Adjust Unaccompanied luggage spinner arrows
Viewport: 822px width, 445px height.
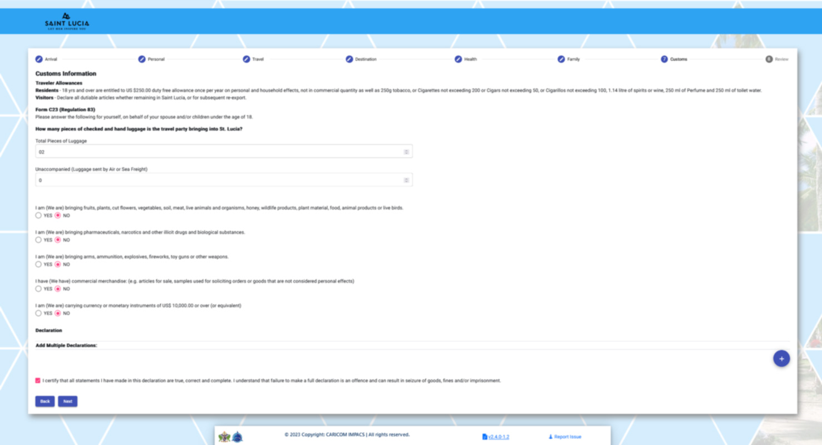(406, 180)
